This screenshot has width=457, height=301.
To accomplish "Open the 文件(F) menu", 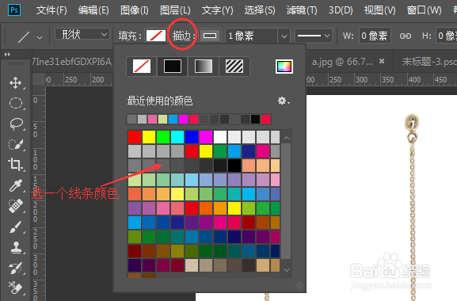I will click(x=51, y=10).
